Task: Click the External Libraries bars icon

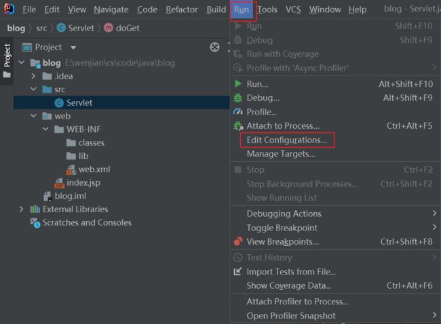Action: point(35,209)
